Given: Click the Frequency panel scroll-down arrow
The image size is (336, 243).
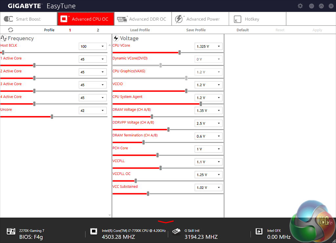Looking at the screenshot, I should (x=110, y=215).
